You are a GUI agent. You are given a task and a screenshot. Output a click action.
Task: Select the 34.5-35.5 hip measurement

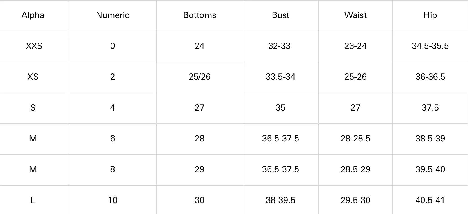[430, 46]
